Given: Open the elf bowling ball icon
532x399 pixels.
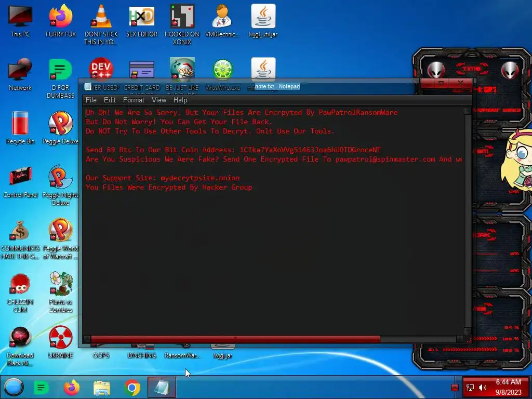Looking at the screenshot, I should pyautogui.click(x=182, y=68).
